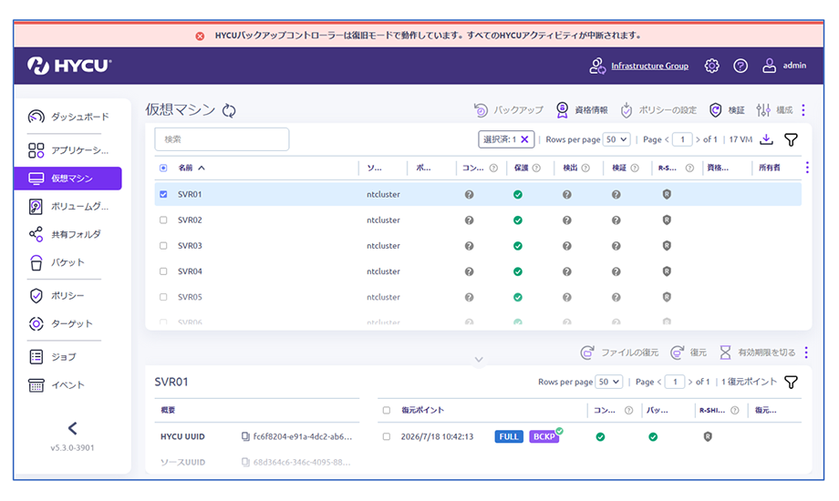This screenshot has width=839, height=501.
Task: Check the 復元ポイント header checkbox
Action: point(387,410)
